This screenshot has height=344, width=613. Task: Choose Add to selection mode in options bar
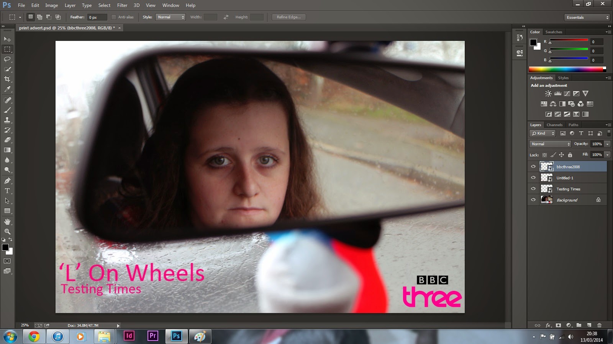coord(39,17)
